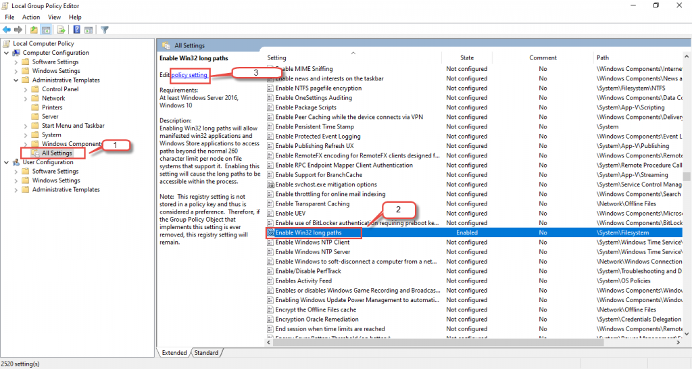Sort the list by the State column header

pos(467,58)
